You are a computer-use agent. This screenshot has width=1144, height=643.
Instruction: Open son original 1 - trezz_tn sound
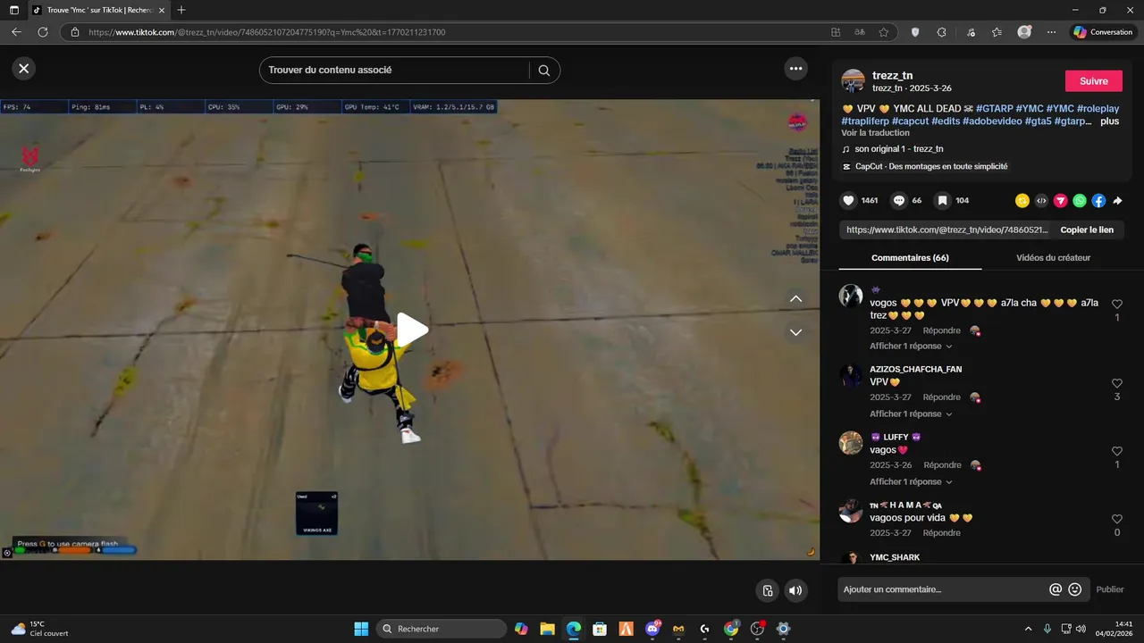pyautogui.click(x=898, y=149)
